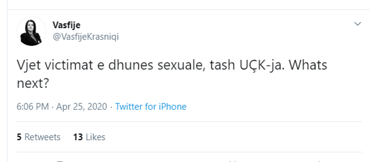Click the retweet count number 5
Screen dimensions: 370x162
pyautogui.click(x=19, y=137)
